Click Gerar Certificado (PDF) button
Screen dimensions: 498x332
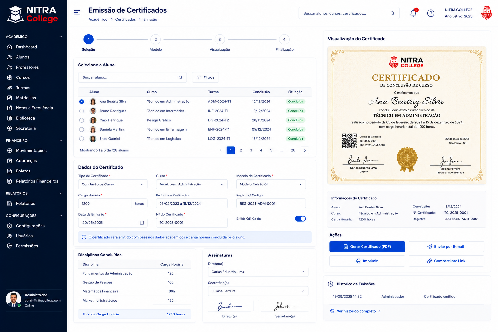click(x=367, y=246)
